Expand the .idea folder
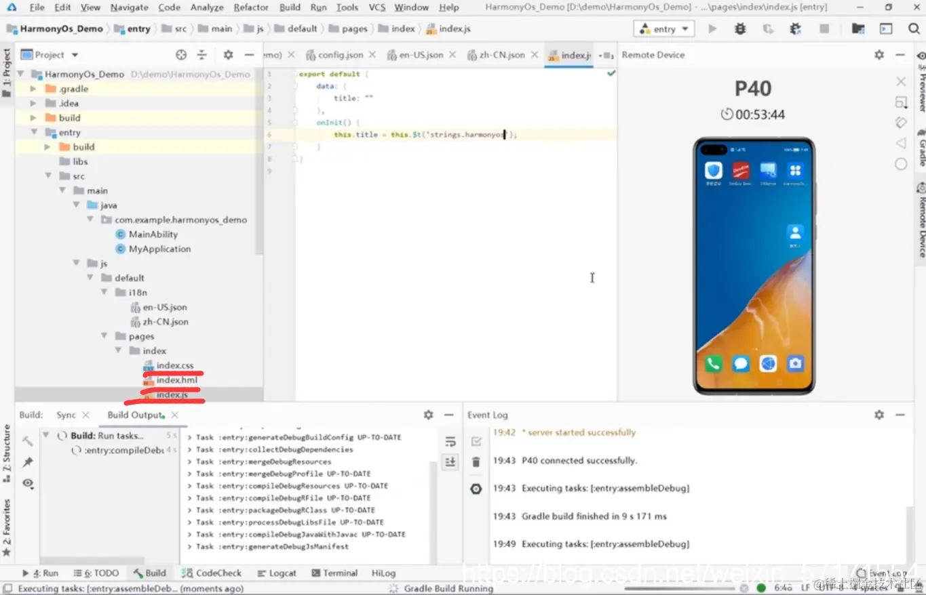Viewport: 926px width, 595px height. tap(33, 103)
